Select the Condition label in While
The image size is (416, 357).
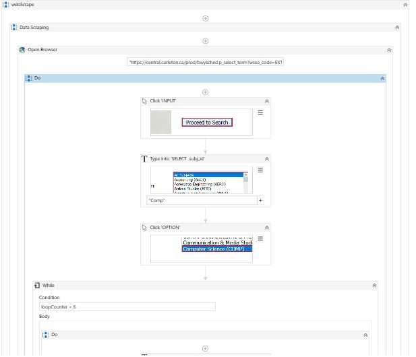pyautogui.click(x=49, y=297)
